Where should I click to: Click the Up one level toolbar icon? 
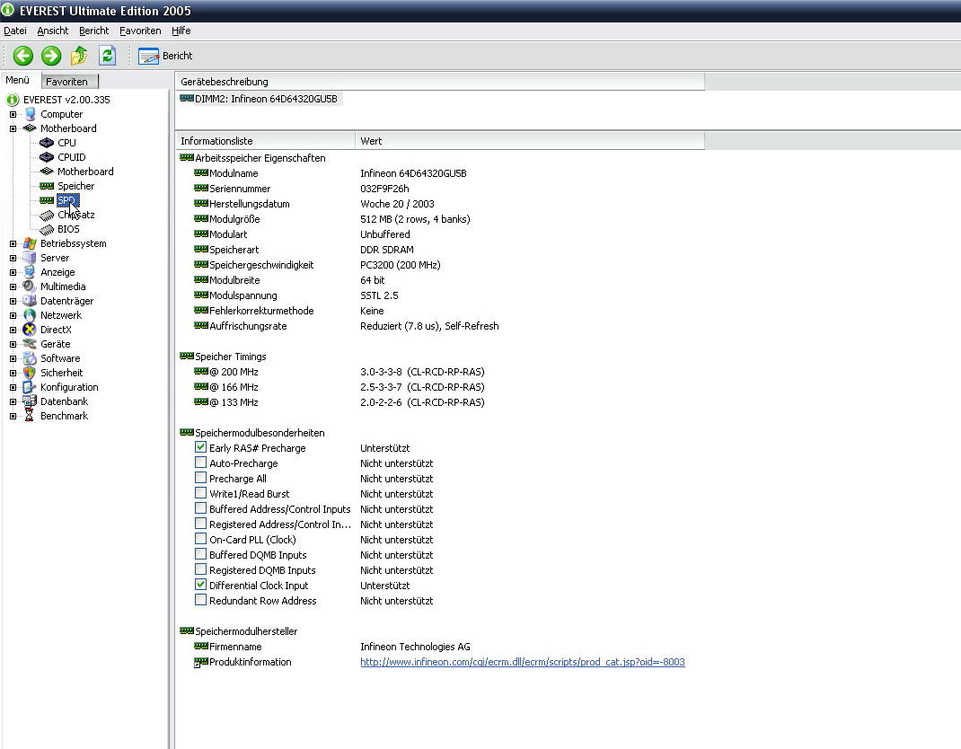click(79, 56)
